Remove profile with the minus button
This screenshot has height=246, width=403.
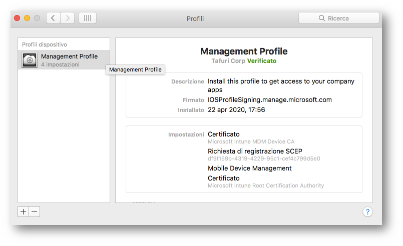tap(35, 212)
